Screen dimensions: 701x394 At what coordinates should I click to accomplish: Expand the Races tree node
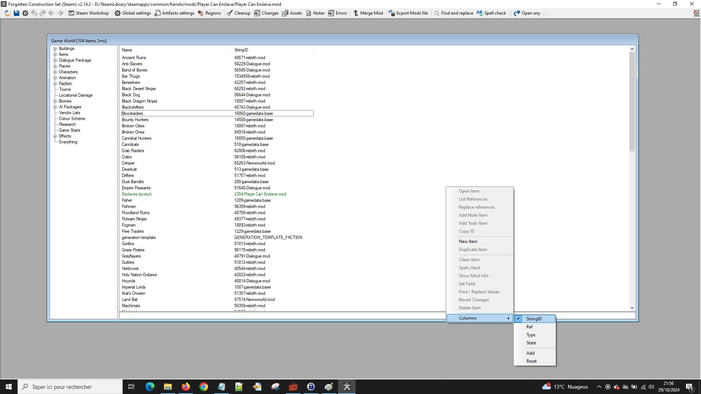pos(55,66)
